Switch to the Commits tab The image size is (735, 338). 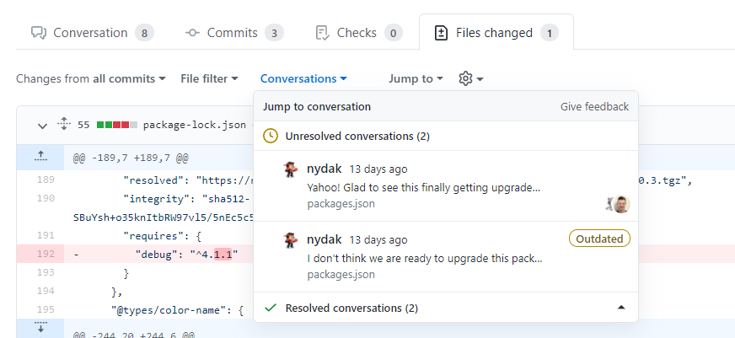coord(232,33)
